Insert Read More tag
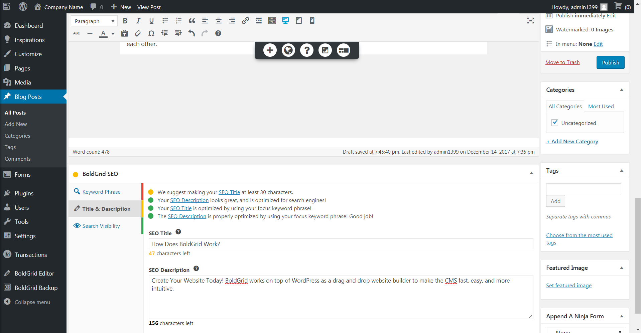Image resolution: width=641 pixels, height=333 pixels. 259,21
